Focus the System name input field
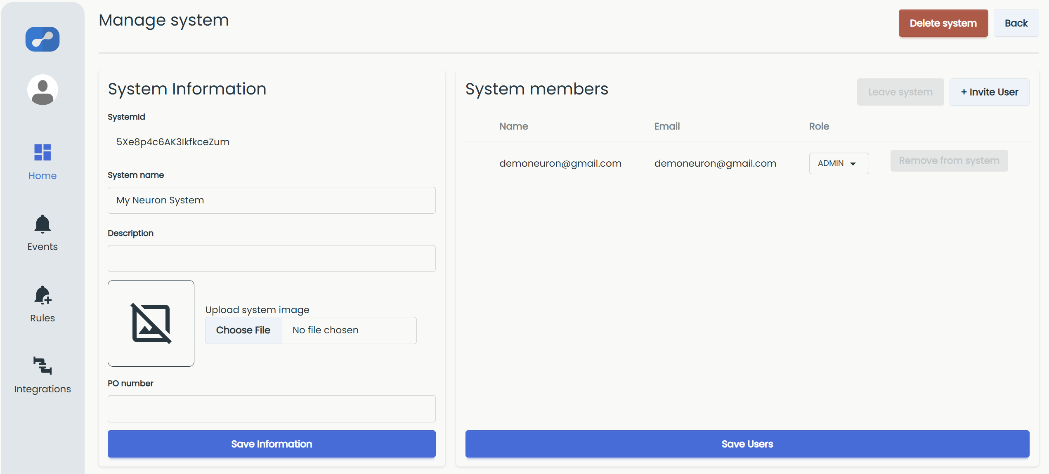This screenshot has height=474, width=1049. (x=272, y=200)
